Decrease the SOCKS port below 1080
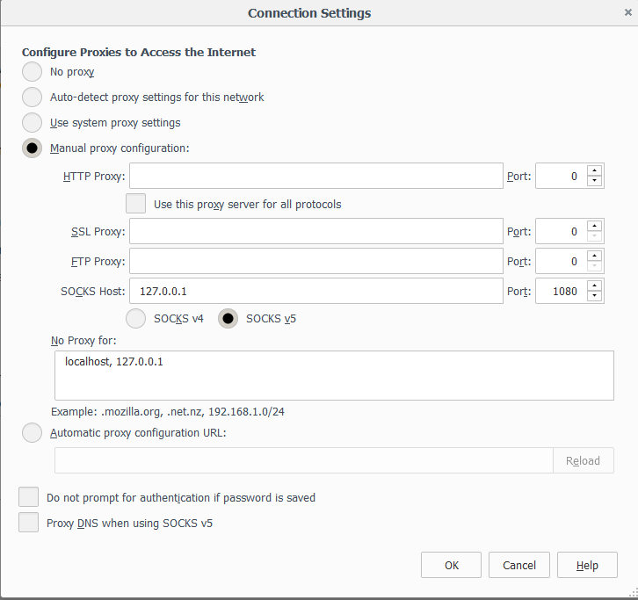638x600 pixels. 595,296
